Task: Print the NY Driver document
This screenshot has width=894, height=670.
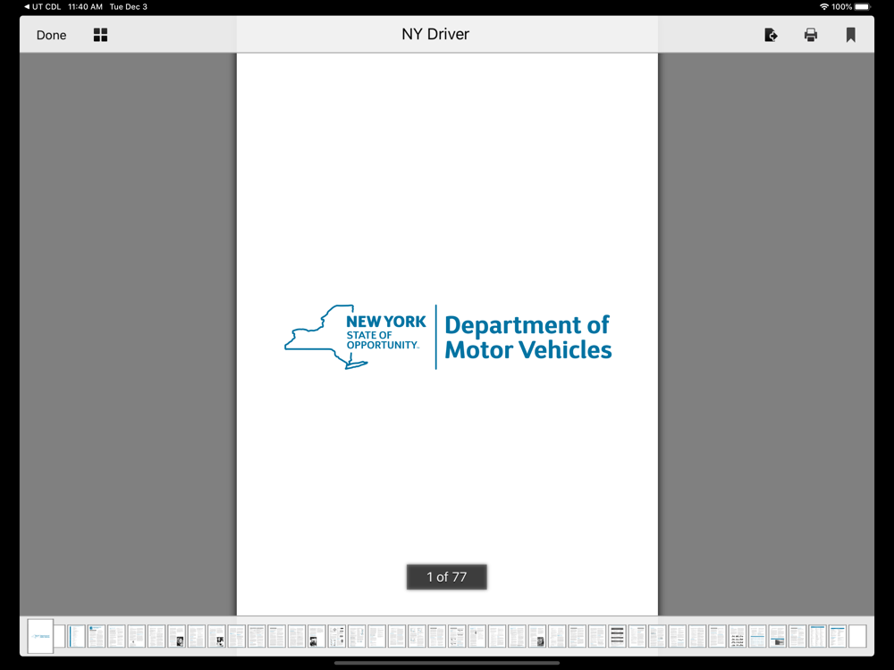Action: pos(811,36)
